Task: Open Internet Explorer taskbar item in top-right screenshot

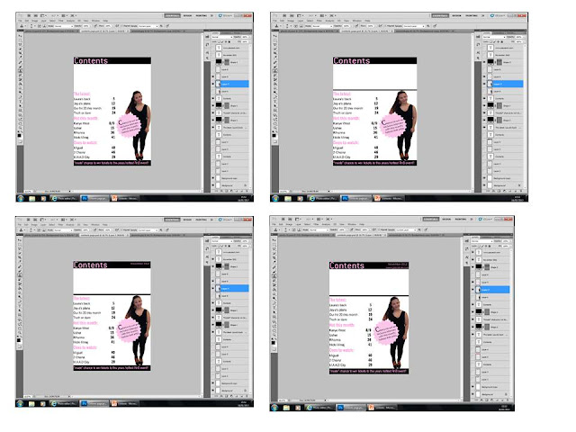Action: click(x=323, y=198)
